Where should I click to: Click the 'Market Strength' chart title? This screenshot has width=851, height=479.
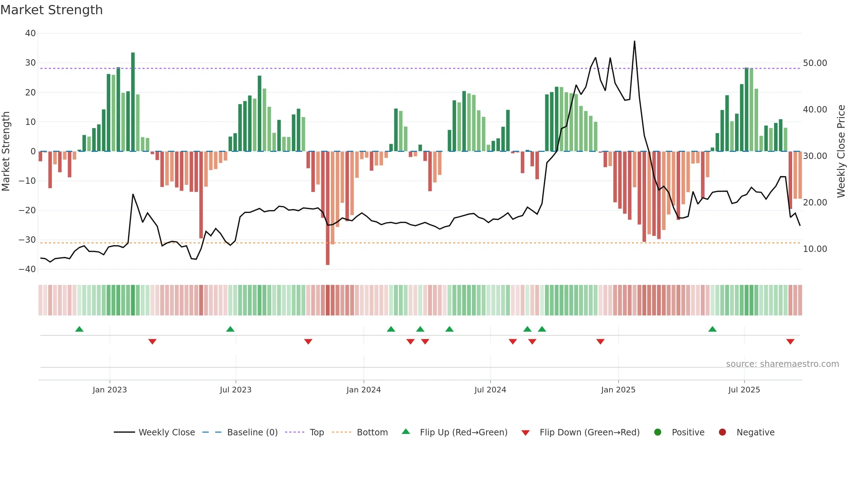tap(51, 10)
